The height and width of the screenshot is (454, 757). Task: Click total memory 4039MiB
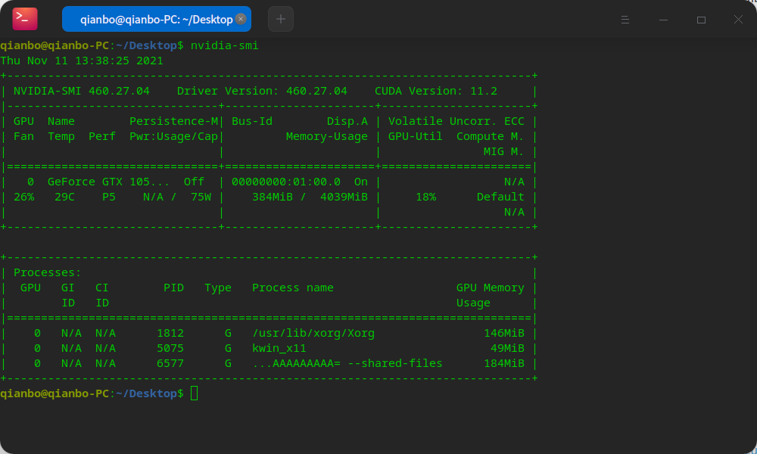coord(344,197)
